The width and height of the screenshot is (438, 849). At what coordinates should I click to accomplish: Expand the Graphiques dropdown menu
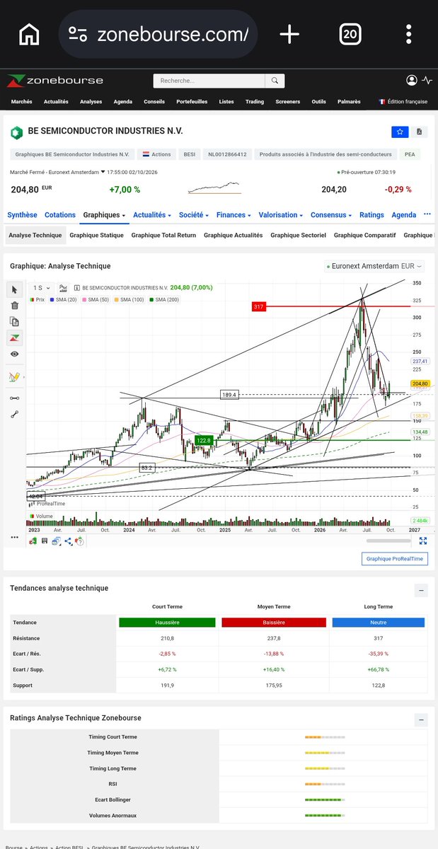[x=104, y=215]
